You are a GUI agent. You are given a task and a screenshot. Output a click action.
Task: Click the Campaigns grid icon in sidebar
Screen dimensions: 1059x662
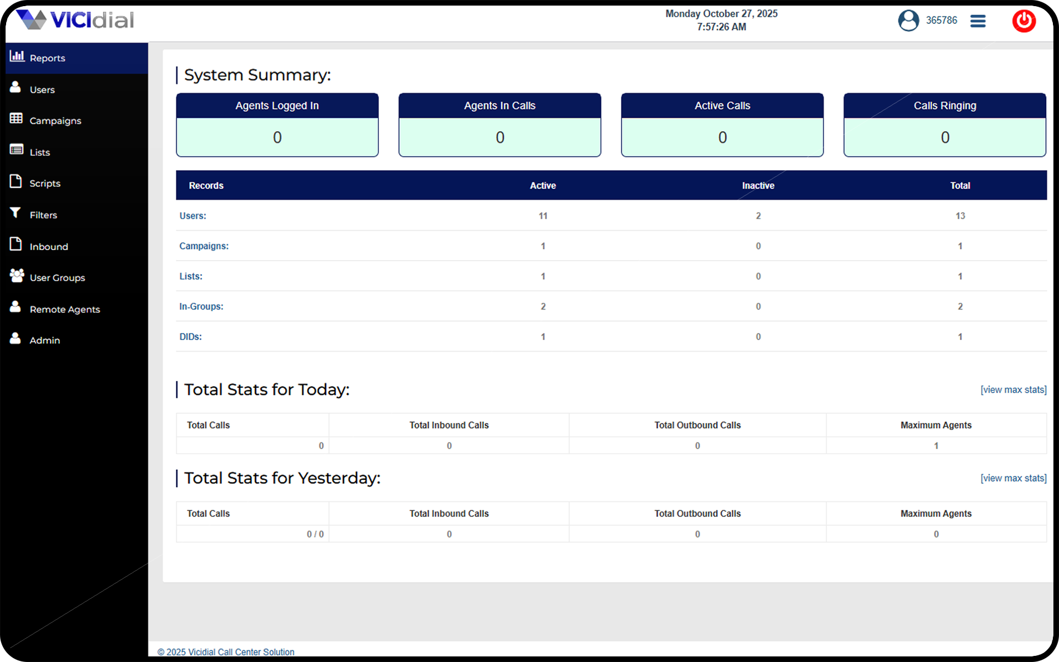[x=16, y=118]
